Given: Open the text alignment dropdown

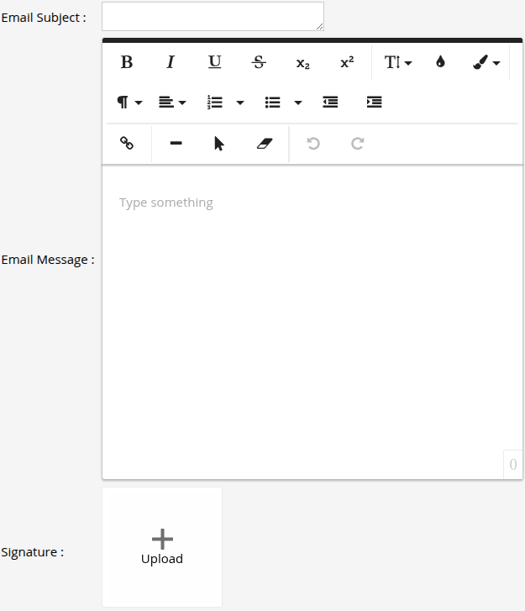Looking at the screenshot, I should [172, 102].
